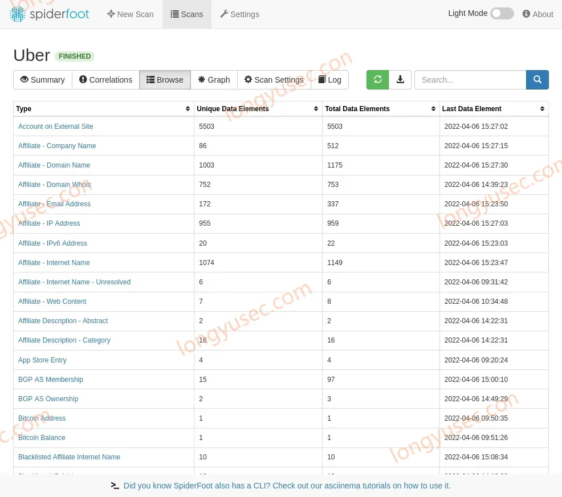This screenshot has width=562, height=497.
Task: Open Affiliate - Domain Name link
Action: (x=54, y=165)
